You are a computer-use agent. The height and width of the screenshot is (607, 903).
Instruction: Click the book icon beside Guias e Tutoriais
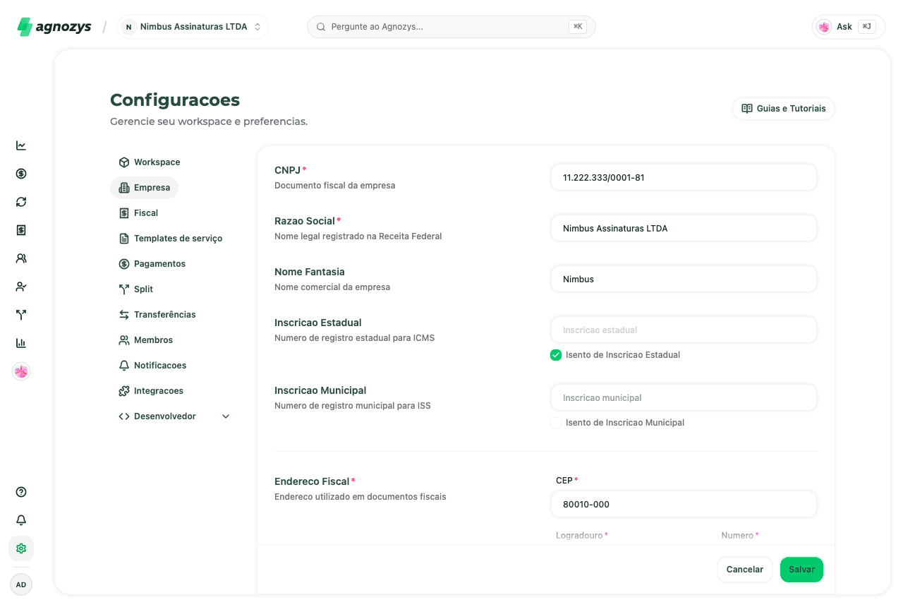tap(747, 109)
